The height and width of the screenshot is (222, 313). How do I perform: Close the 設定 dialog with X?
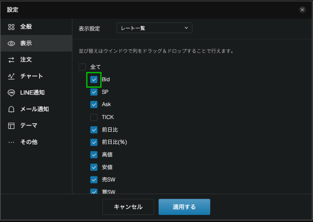[302, 10]
